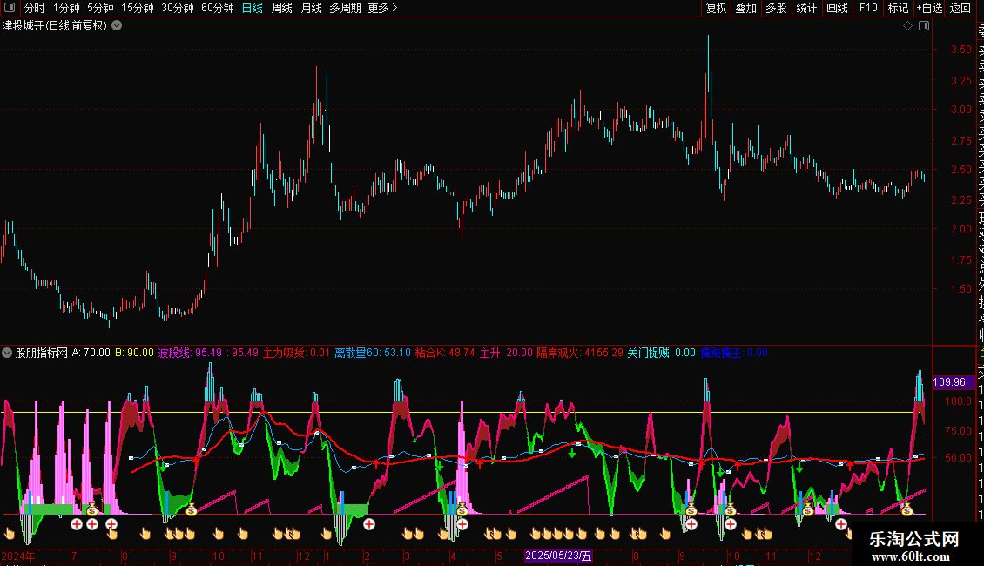Click the diamond icon at chart top-right
This screenshot has width=984, height=566.
pos(907,26)
